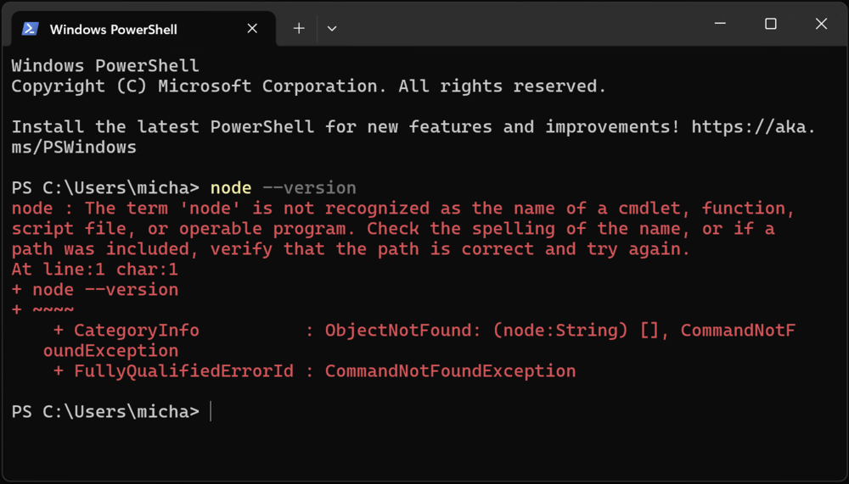Viewport: 849px width, 484px height.
Task: Click the PowerShell icon in the tab
Action: (x=30, y=29)
